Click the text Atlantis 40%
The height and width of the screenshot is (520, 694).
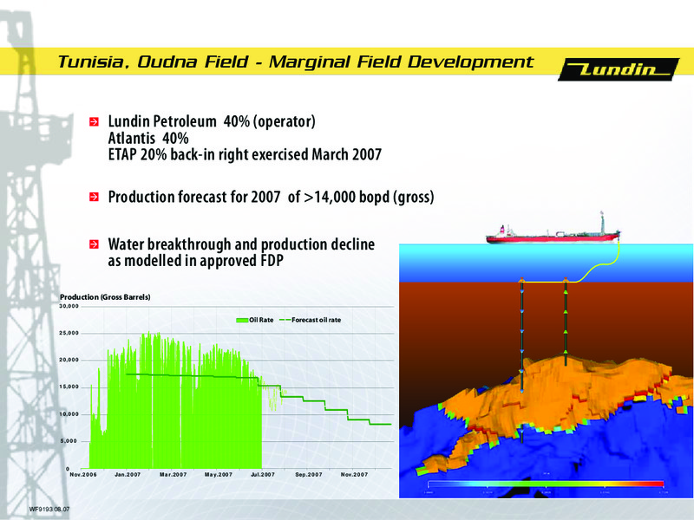pyautogui.click(x=148, y=138)
